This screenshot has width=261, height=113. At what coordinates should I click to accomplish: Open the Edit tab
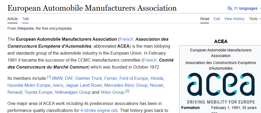217,19
